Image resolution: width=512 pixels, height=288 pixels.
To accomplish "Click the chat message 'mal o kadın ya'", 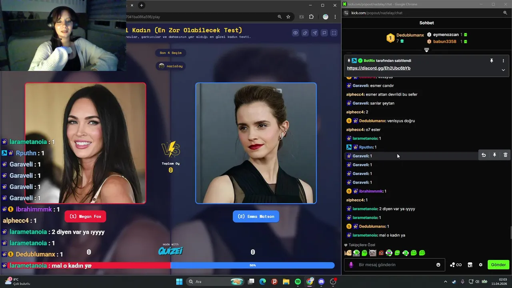I will coord(392,235).
